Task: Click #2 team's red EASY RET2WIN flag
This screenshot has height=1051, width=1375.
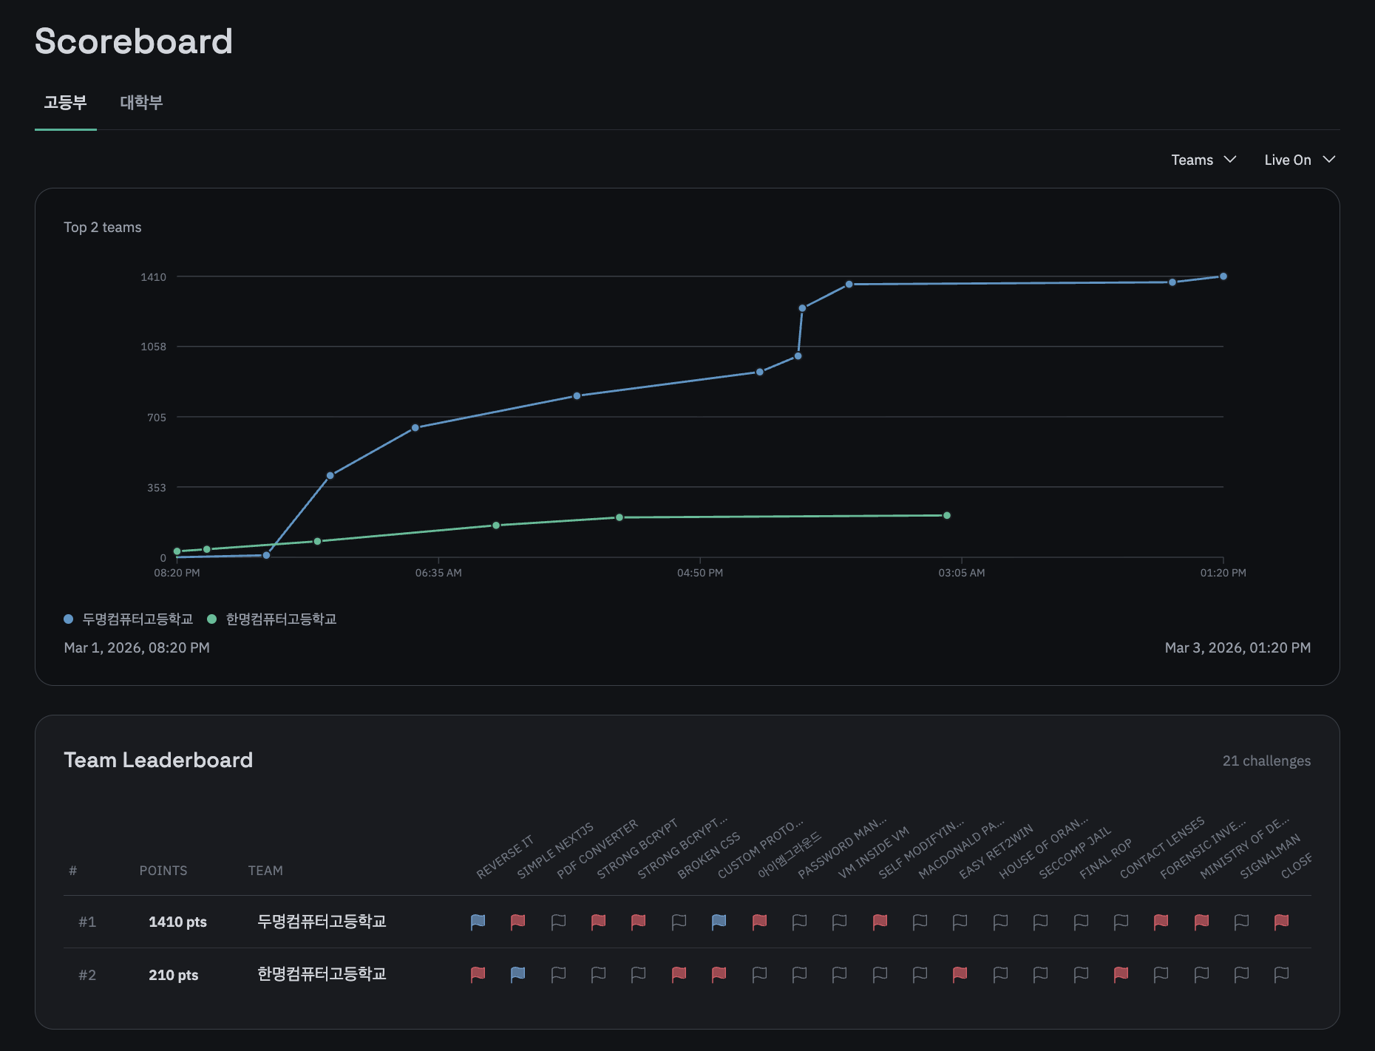Action: tap(960, 975)
